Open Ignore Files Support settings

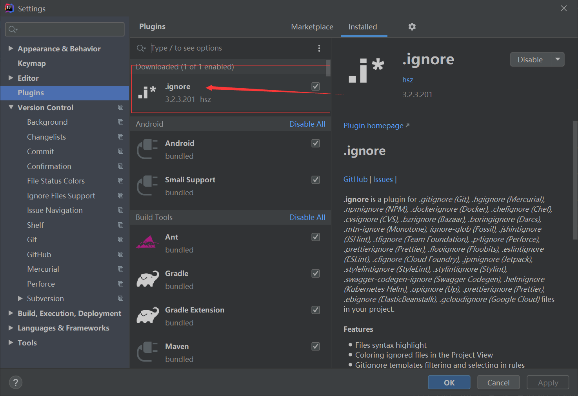(x=61, y=196)
